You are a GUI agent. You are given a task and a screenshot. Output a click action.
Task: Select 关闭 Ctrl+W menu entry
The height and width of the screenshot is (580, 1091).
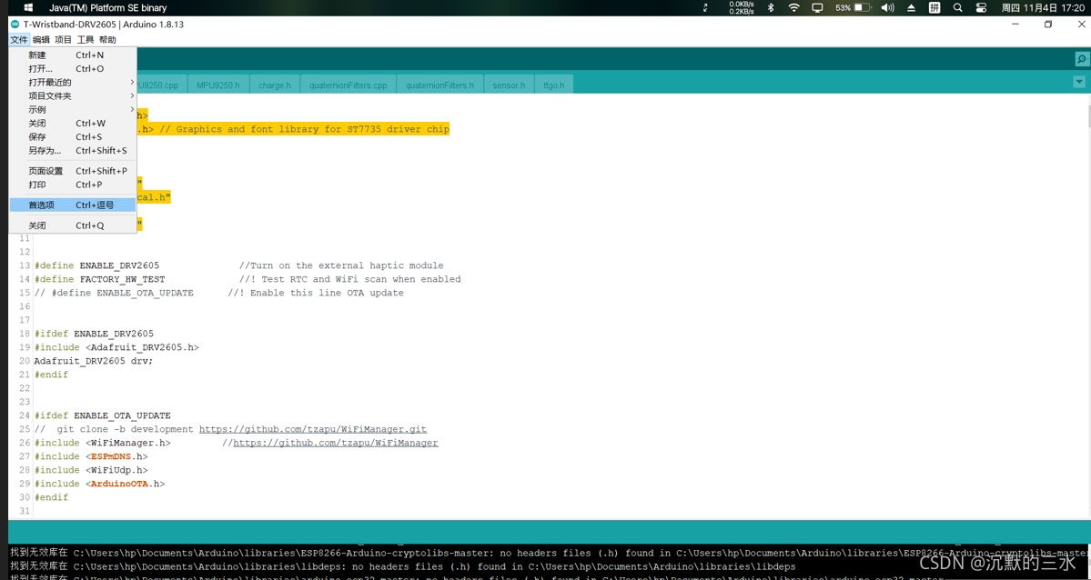click(x=73, y=123)
